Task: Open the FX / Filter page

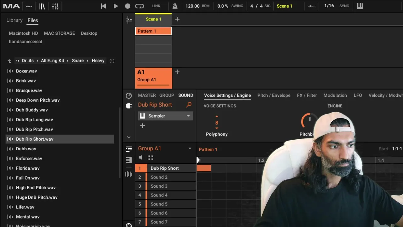Action: click(307, 95)
